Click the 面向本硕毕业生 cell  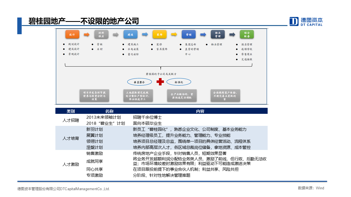pos(148,123)
